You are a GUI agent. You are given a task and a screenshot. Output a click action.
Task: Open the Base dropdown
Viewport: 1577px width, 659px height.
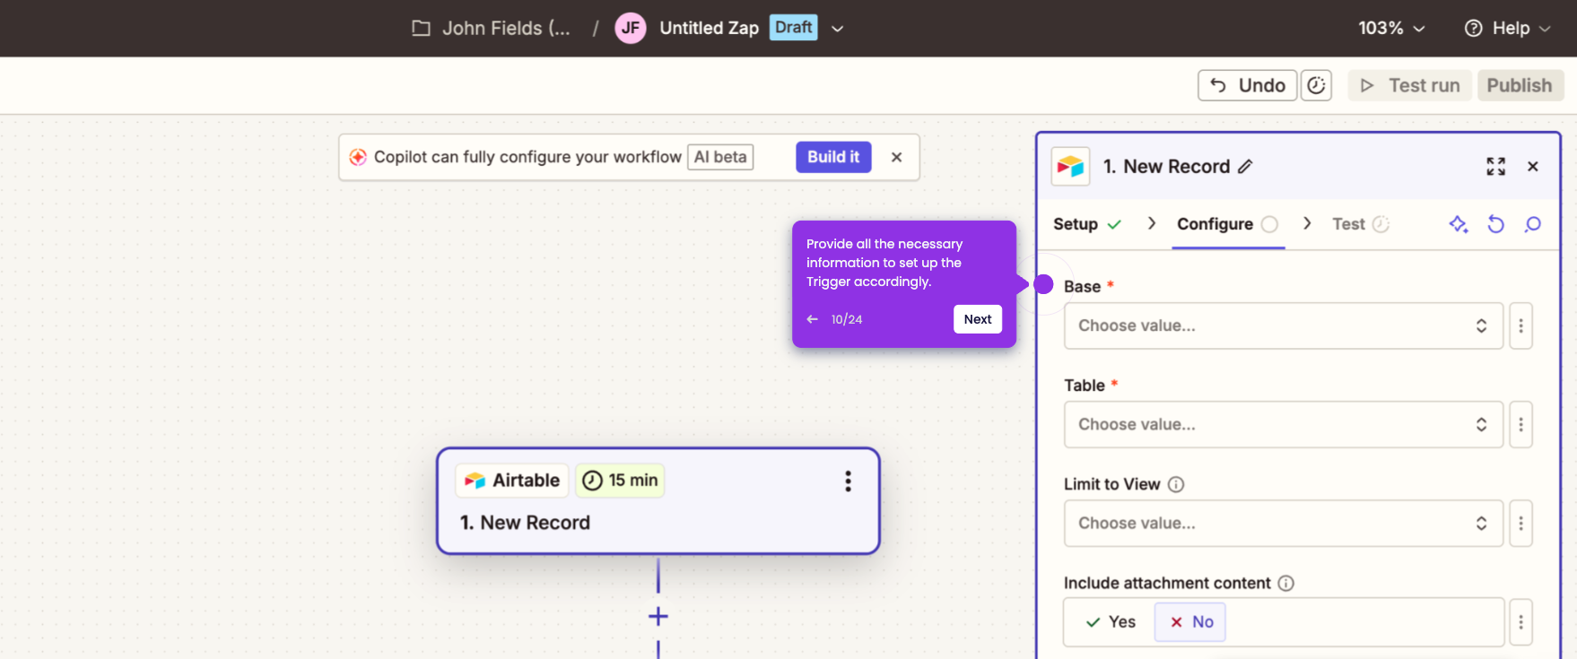click(1283, 325)
